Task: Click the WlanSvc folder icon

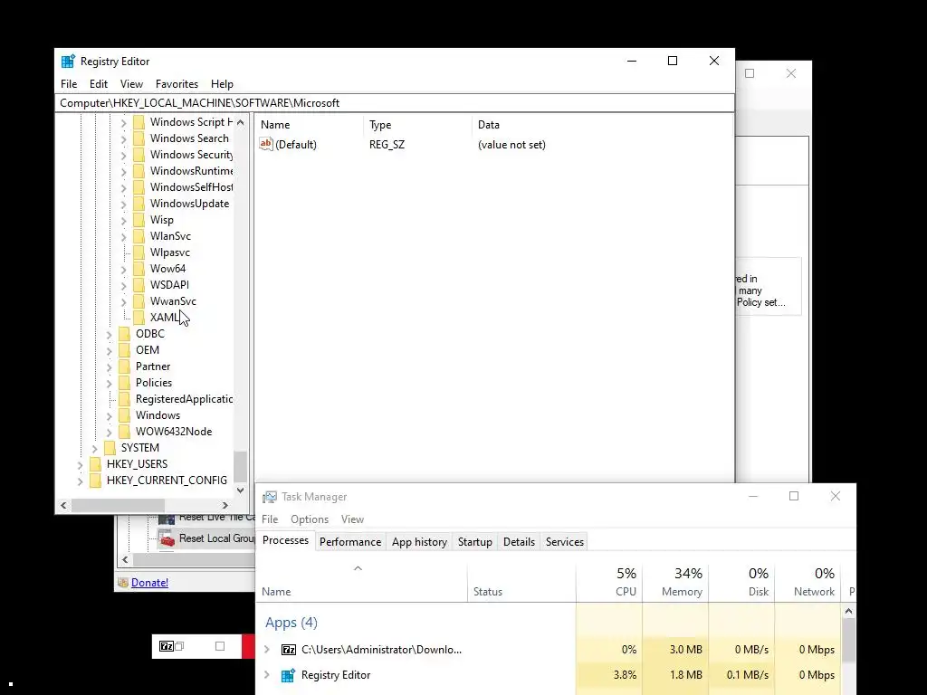Action: [139, 236]
